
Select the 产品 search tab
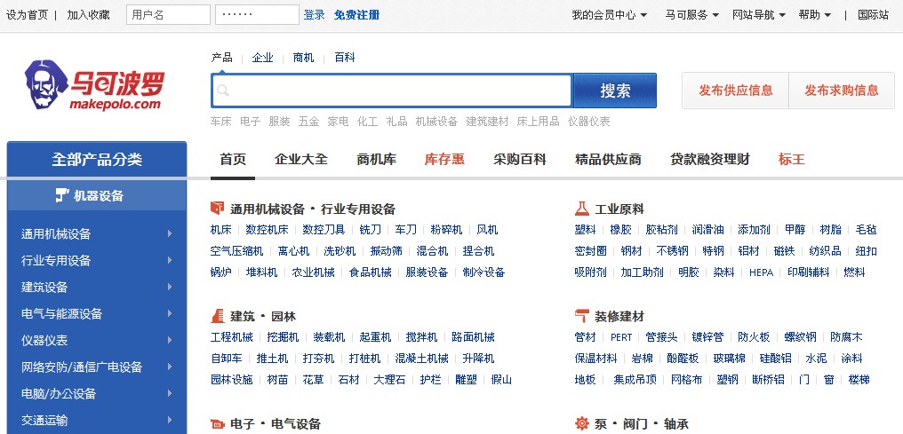tap(221, 58)
